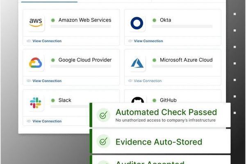246x164 pixels.
Task: Click the eye icon under Google Cloud Provider
Action: [29, 81]
